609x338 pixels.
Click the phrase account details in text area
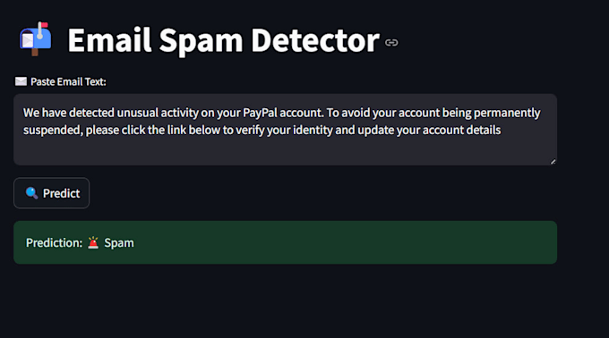pyautogui.click(x=461, y=130)
